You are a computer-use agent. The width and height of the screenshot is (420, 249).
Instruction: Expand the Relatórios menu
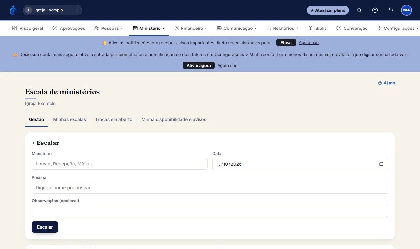click(x=282, y=28)
